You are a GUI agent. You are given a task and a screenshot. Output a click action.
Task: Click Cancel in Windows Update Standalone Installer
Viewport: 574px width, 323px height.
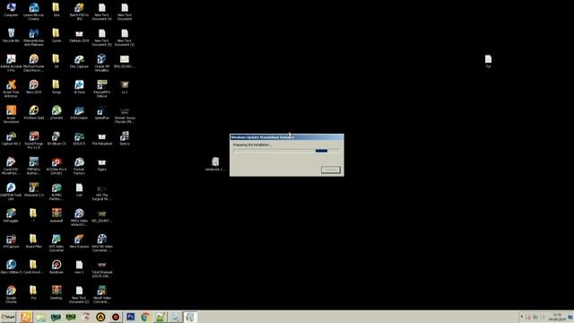pyautogui.click(x=331, y=170)
